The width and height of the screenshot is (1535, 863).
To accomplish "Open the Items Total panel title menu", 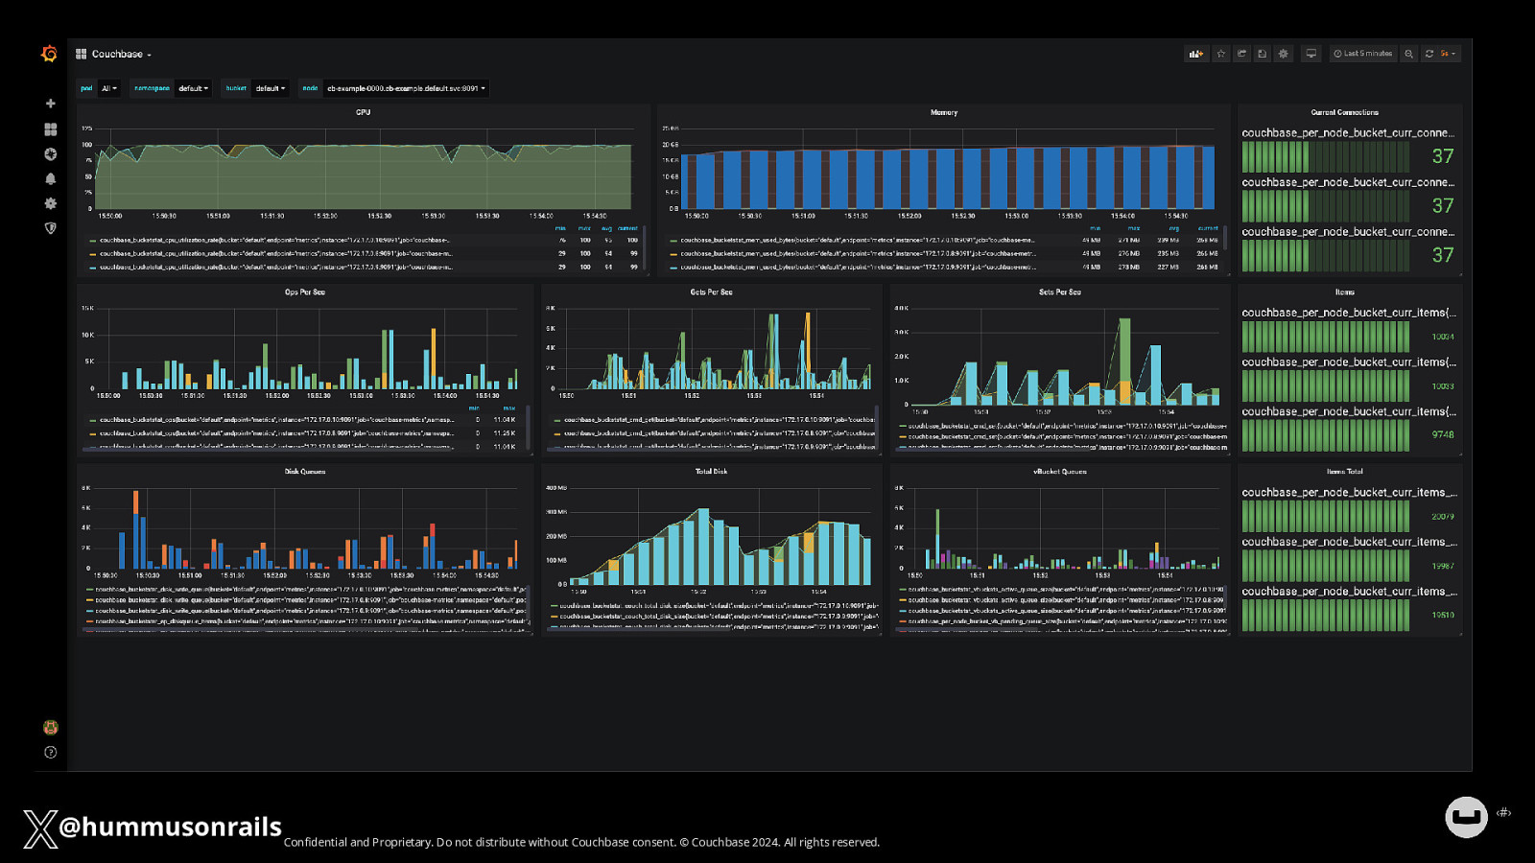I will 1345,472.
